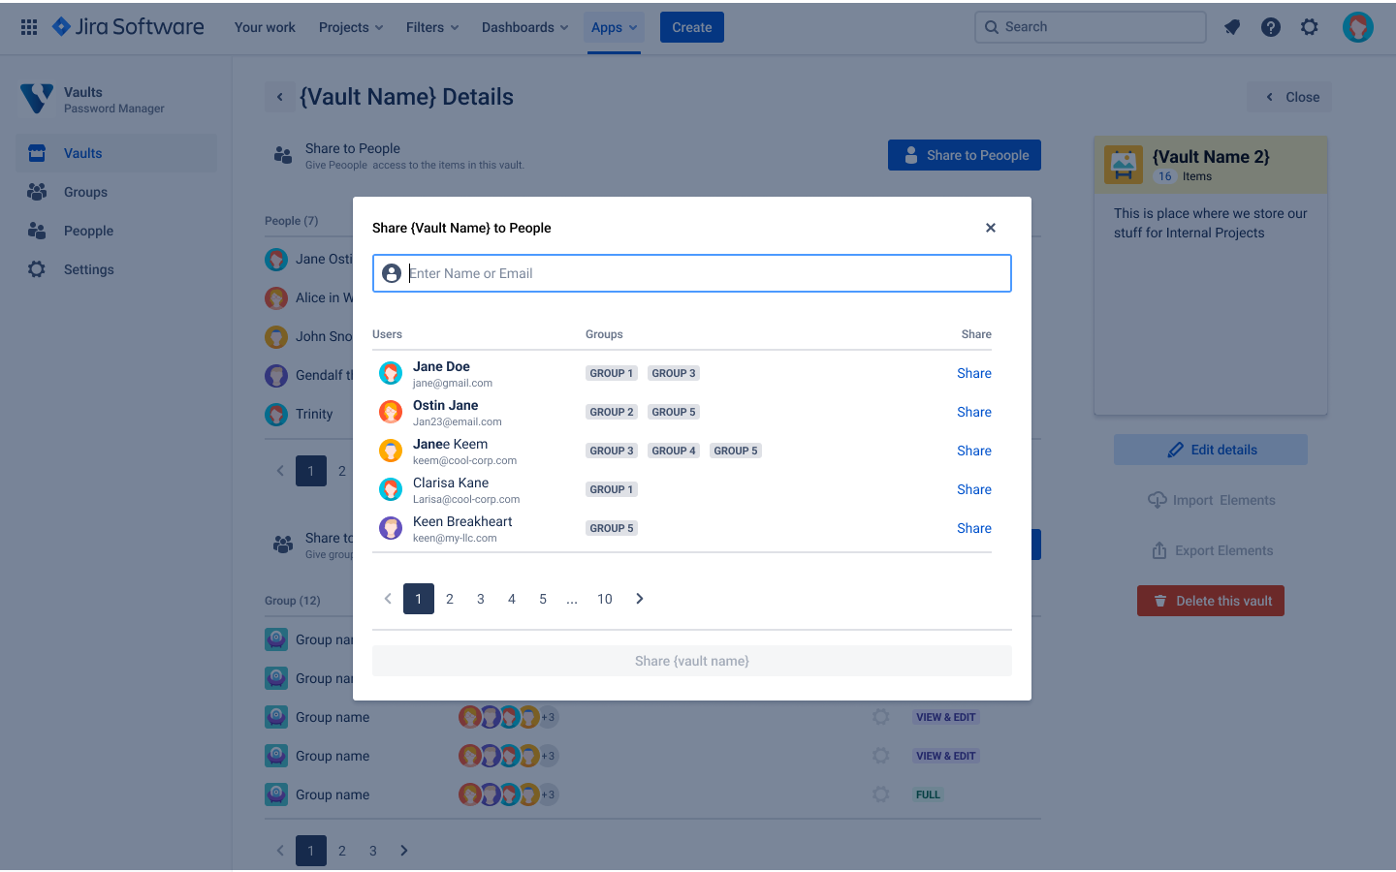Click the Share to Peoople button
The width and height of the screenshot is (1396, 872).
tap(965, 155)
